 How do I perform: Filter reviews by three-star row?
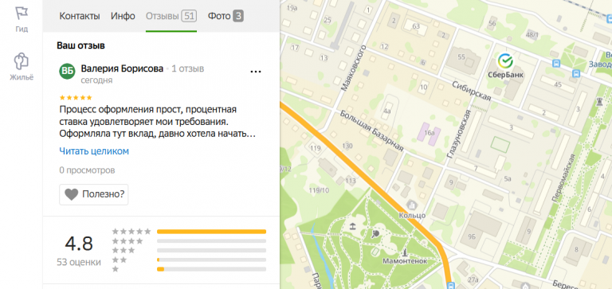pos(189,251)
